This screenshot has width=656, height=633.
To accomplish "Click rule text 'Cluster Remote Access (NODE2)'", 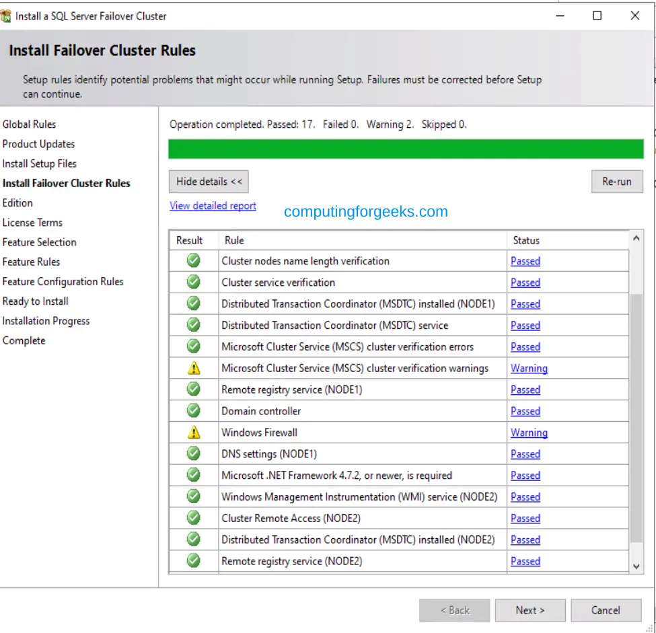I will click(x=291, y=519).
